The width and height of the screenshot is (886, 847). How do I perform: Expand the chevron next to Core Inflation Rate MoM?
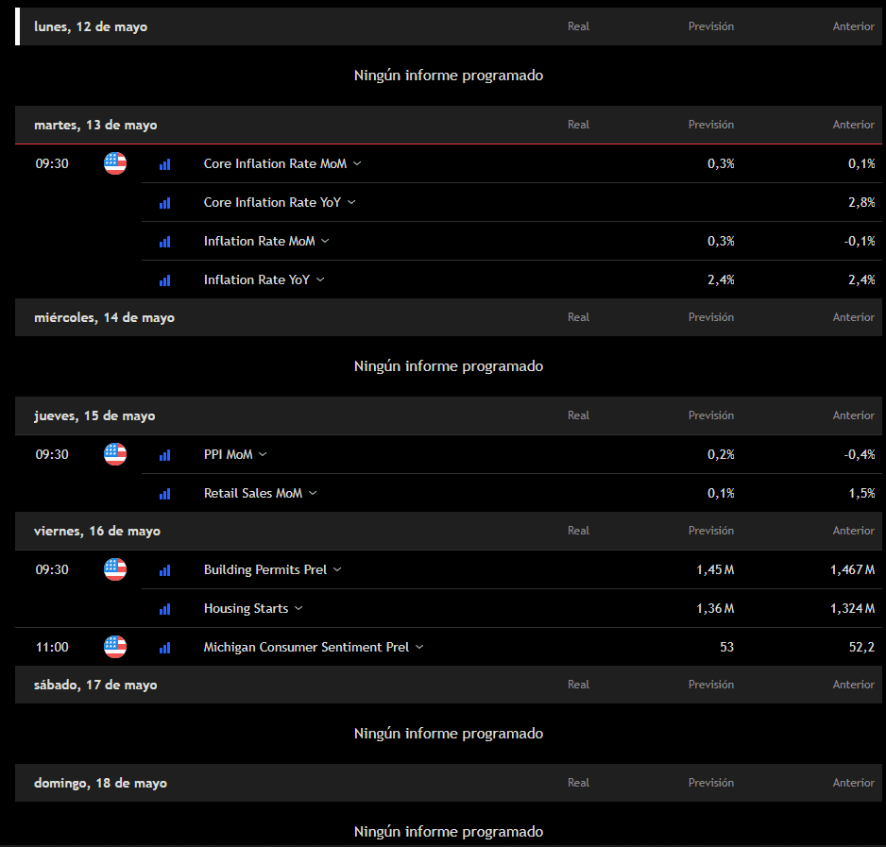tap(357, 163)
